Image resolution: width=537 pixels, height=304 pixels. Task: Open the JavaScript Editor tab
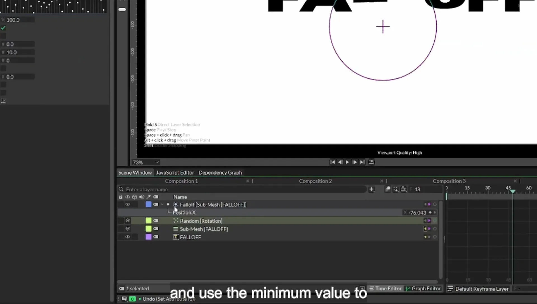[x=175, y=173]
